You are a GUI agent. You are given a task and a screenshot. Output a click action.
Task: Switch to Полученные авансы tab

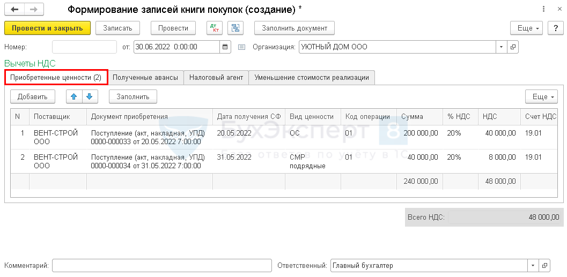145,77
